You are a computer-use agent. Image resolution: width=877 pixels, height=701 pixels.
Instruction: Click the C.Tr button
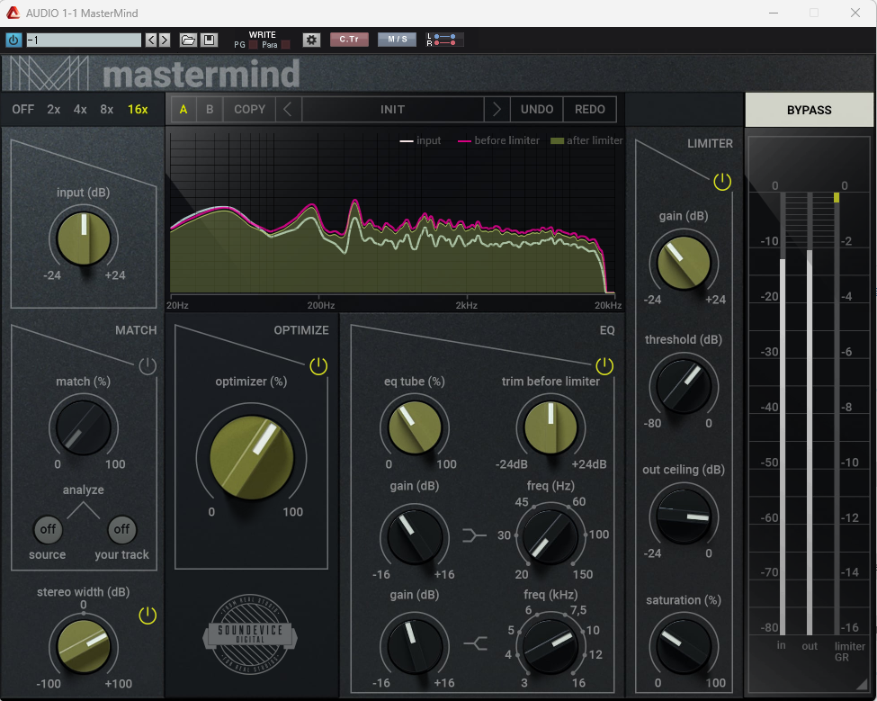tap(349, 40)
